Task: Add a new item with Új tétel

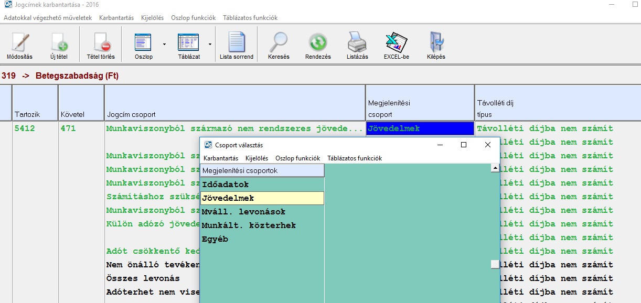Action: point(59,42)
